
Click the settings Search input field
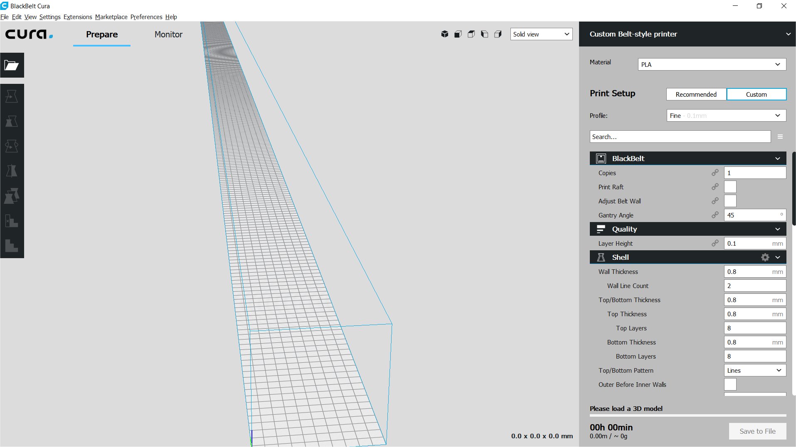click(x=680, y=137)
